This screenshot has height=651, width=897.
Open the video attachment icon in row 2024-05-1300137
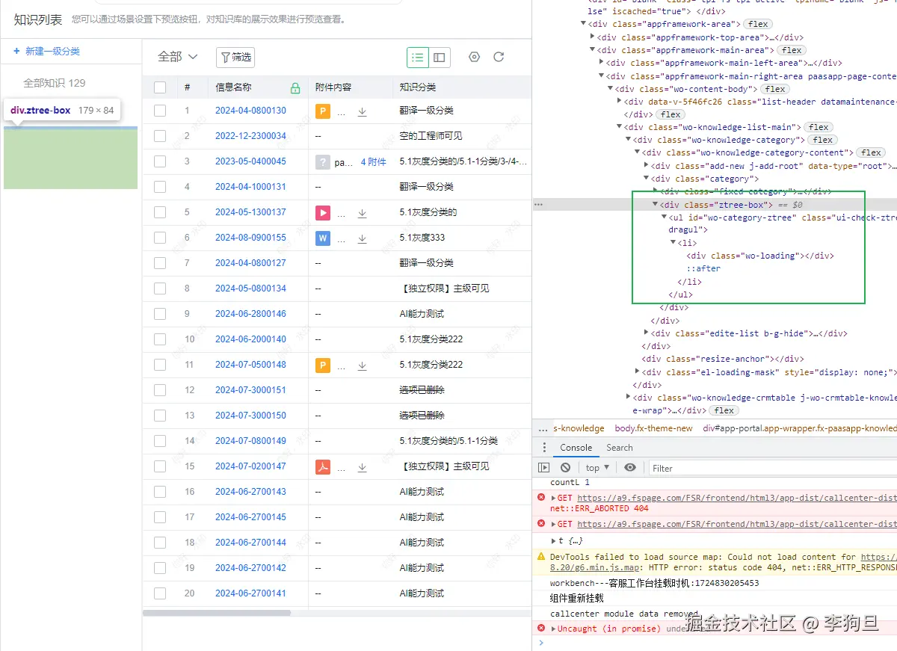[323, 212]
